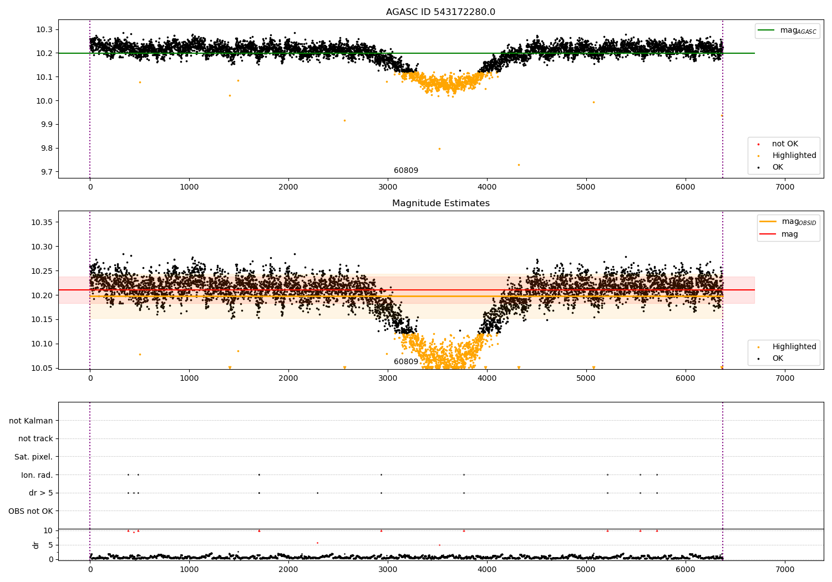Click the 10.35 y-tick on Magnitude Estimates plot
Viewport: 832px width, 582px height.
[42, 222]
